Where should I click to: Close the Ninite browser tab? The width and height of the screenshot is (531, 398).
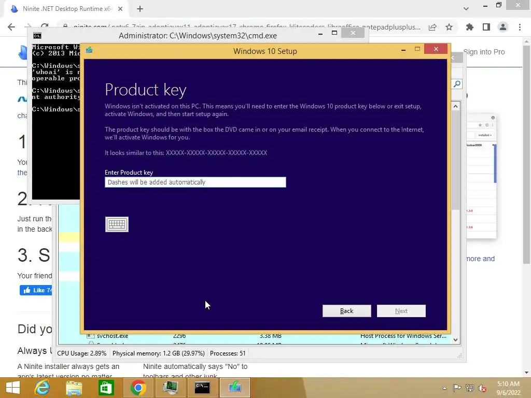tap(120, 9)
